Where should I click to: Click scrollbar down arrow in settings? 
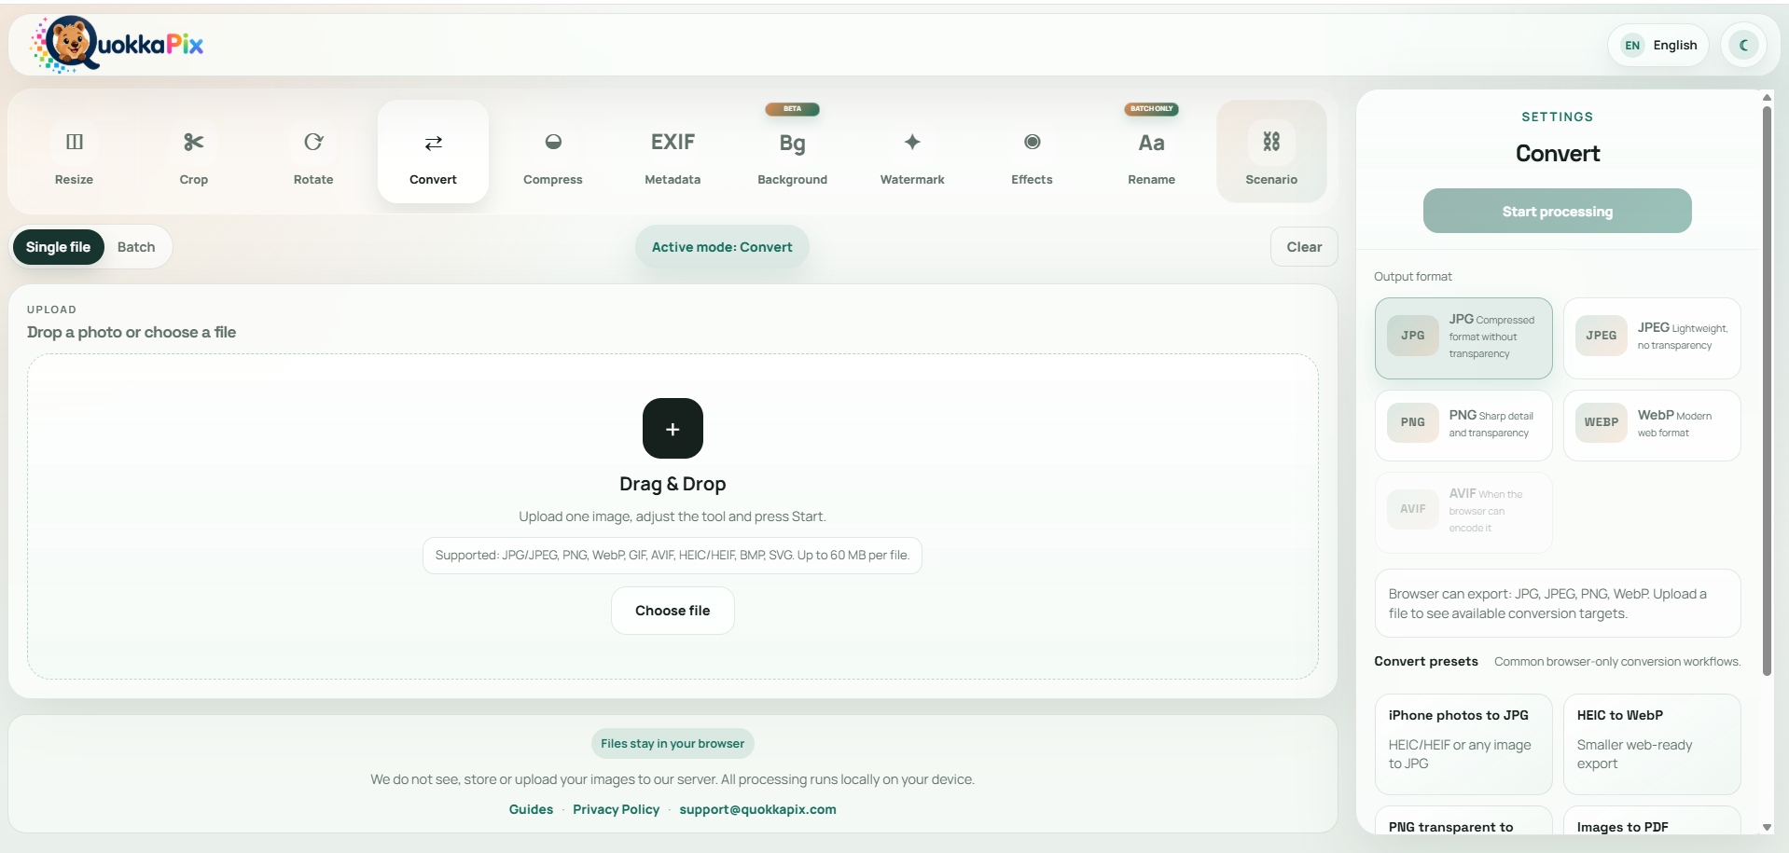tap(1767, 827)
